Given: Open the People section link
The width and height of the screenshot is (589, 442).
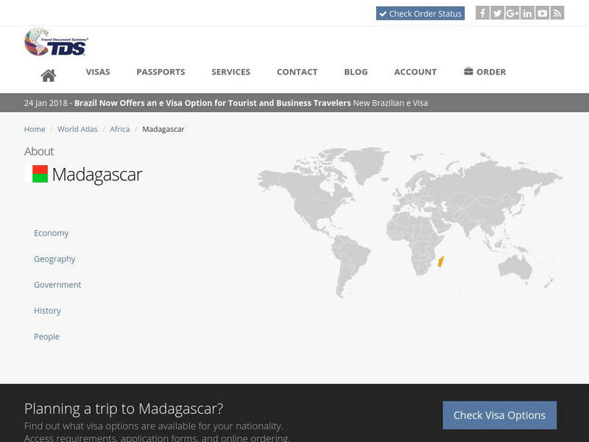Looking at the screenshot, I should click(x=46, y=337).
